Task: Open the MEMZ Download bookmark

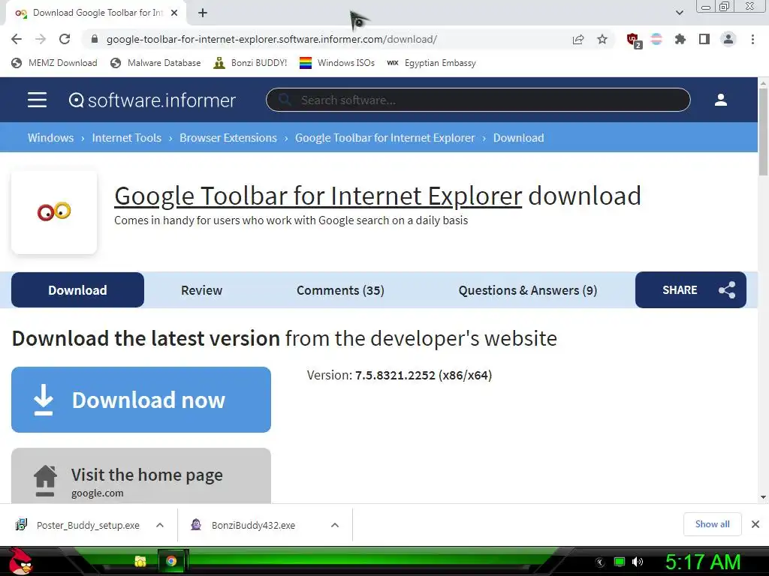Action: pyautogui.click(x=54, y=63)
